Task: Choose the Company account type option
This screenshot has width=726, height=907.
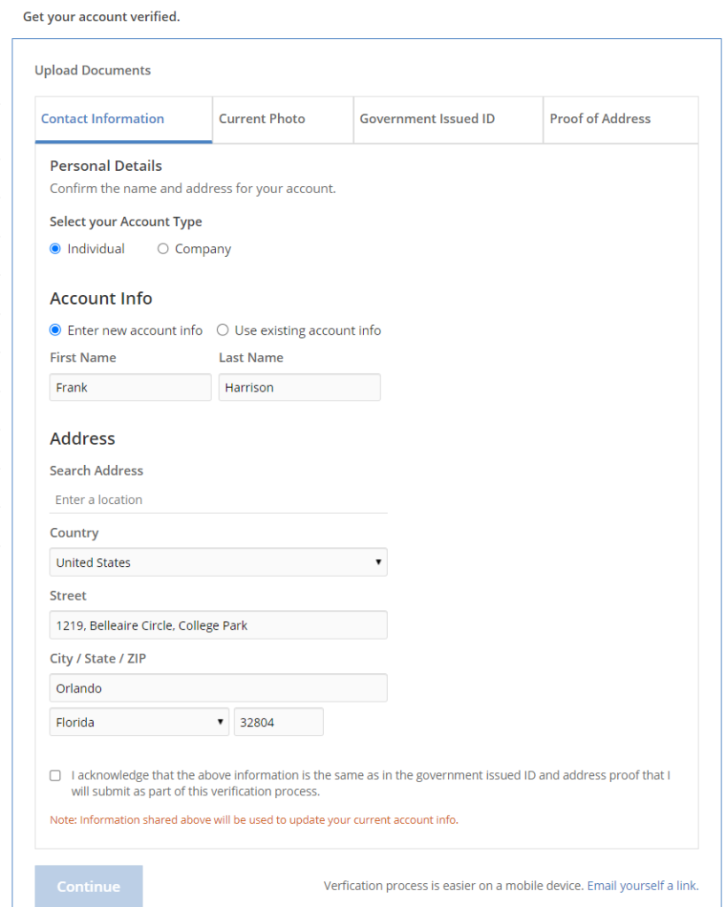Action: coord(163,249)
